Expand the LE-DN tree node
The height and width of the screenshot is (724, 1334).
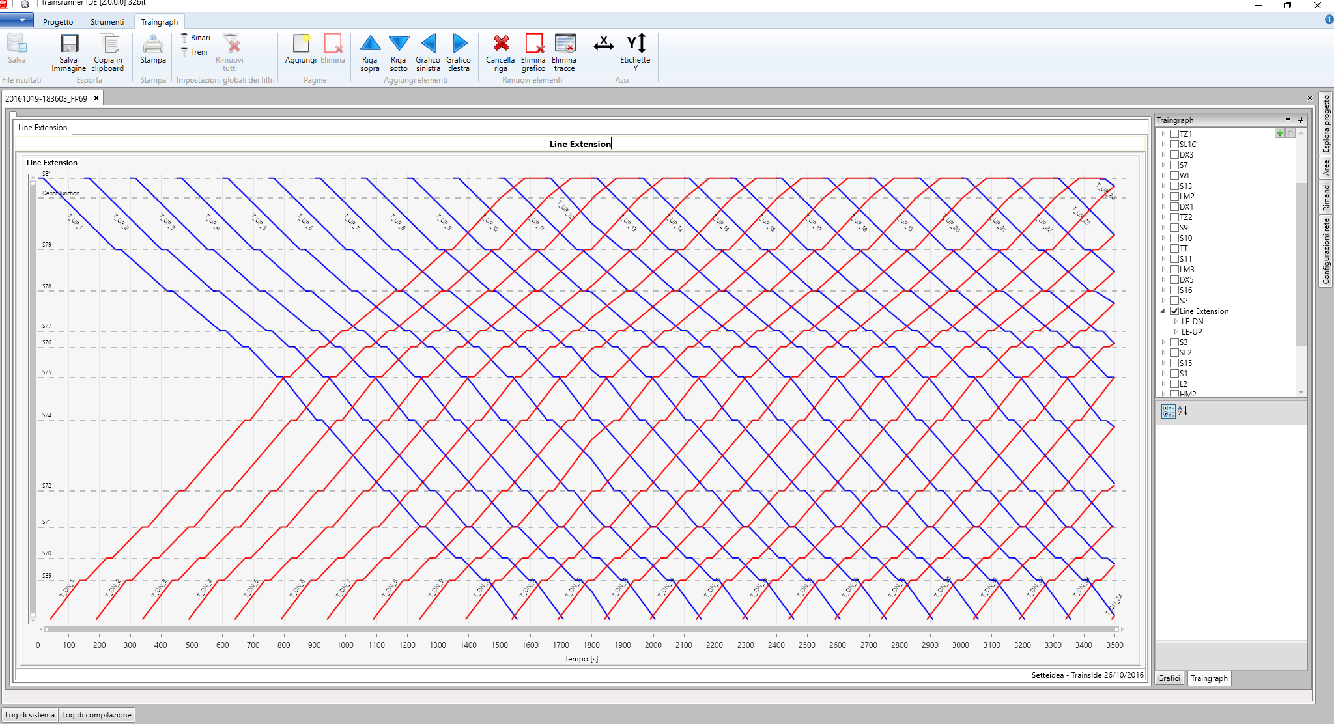1176,322
